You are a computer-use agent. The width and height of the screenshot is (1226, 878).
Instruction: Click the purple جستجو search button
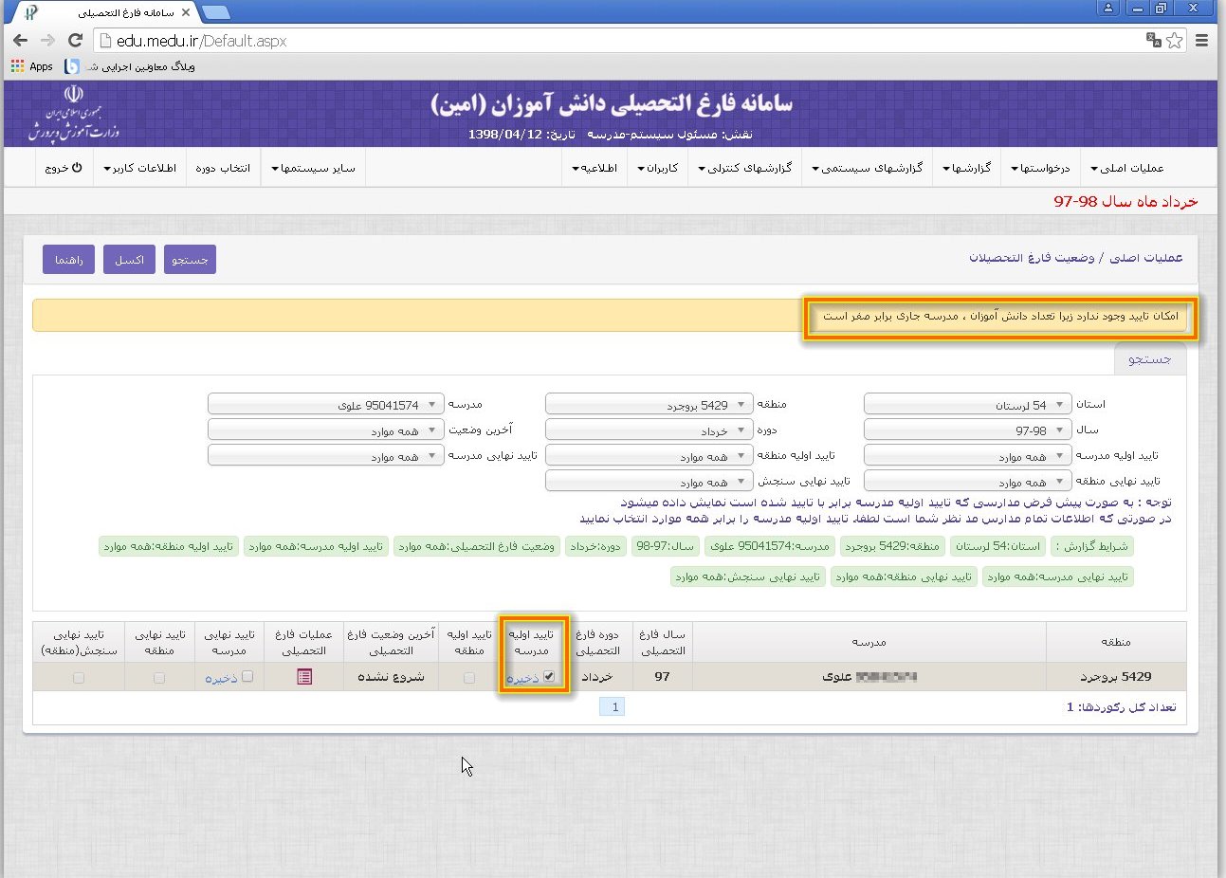click(190, 260)
